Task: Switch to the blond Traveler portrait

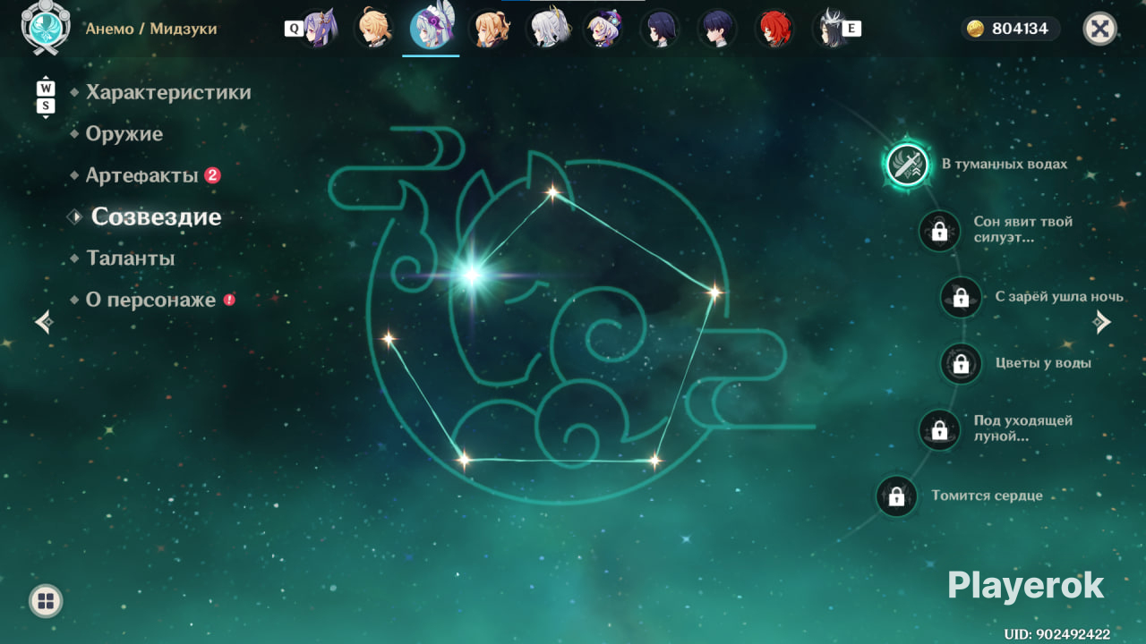Action: tap(374, 29)
